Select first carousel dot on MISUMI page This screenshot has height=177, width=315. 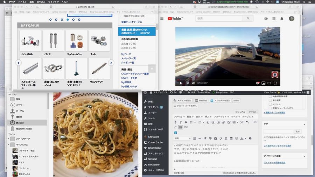(x=50, y=20)
